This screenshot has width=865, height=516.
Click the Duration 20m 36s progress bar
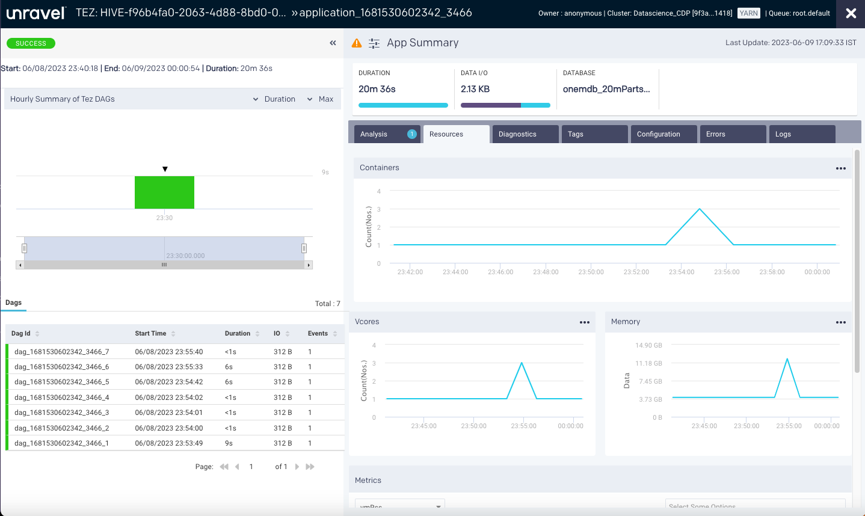pyautogui.click(x=403, y=105)
